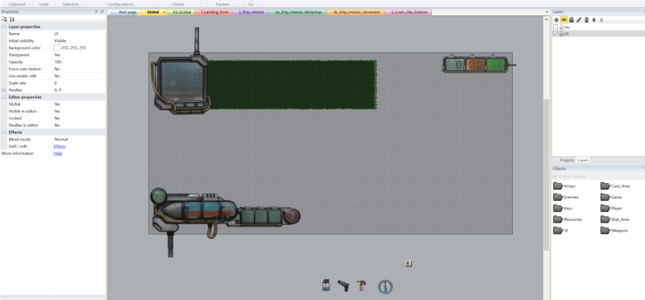645x300 pixels.
Task: Uncheck the UI layer checkbox
Action: (556, 34)
